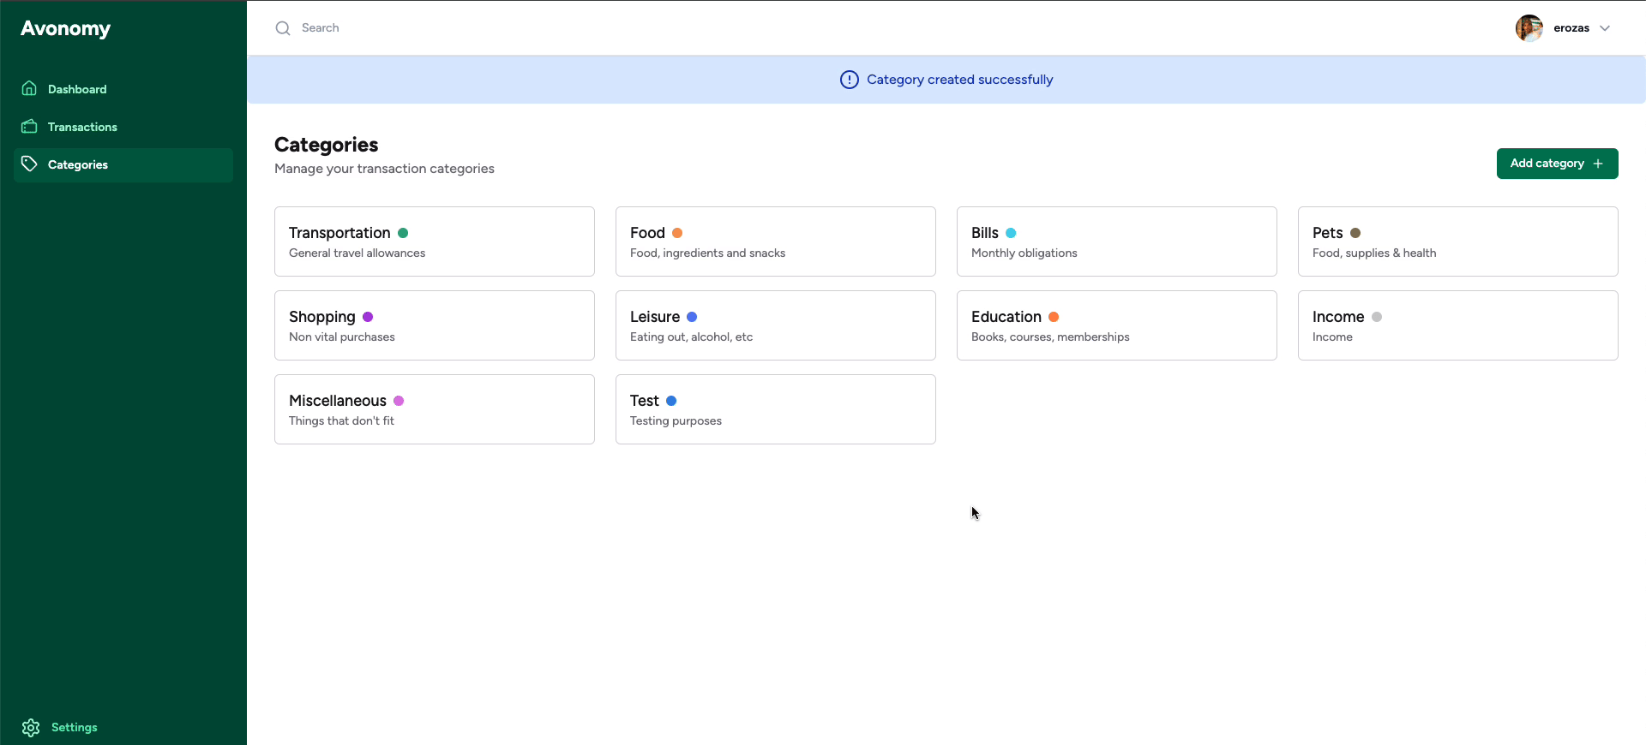Select the Pets category card

[1457, 241]
